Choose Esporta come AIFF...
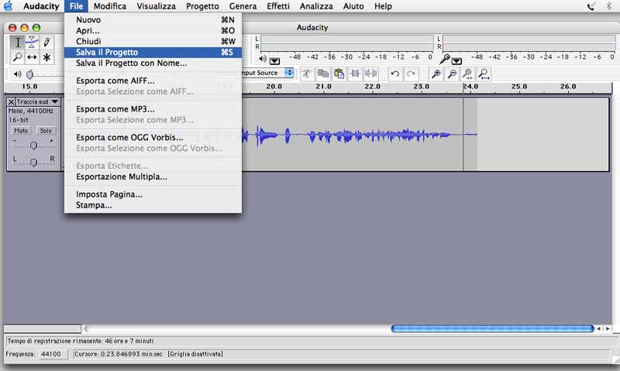This screenshot has height=371, width=620. tap(153, 81)
